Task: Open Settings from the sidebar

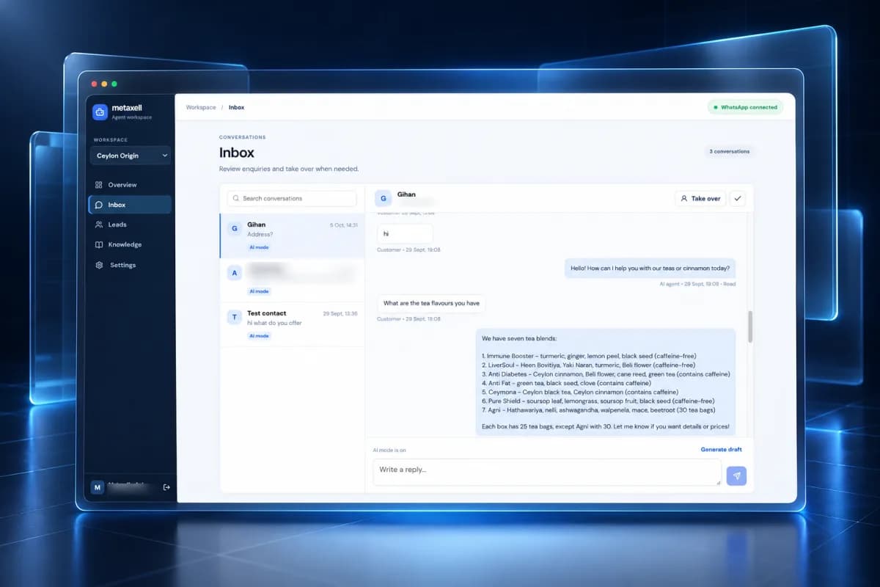Action: [x=131, y=265]
